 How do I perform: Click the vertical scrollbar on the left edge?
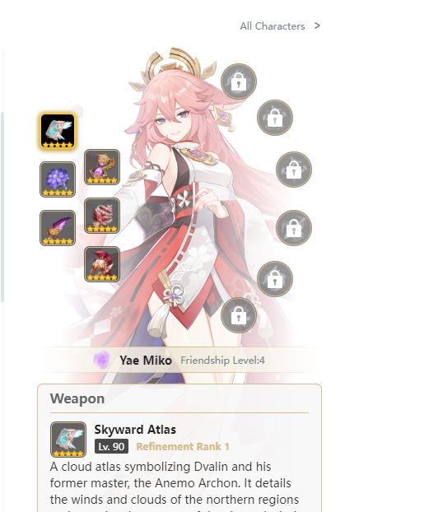click(x=2, y=207)
